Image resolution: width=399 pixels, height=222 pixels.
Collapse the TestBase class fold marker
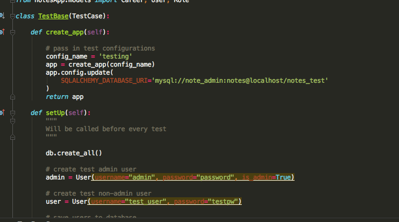tap(12, 16)
